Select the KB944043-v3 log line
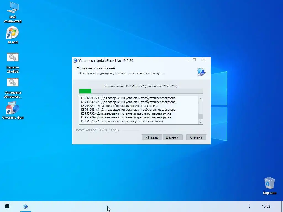 click(x=128, y=110)
